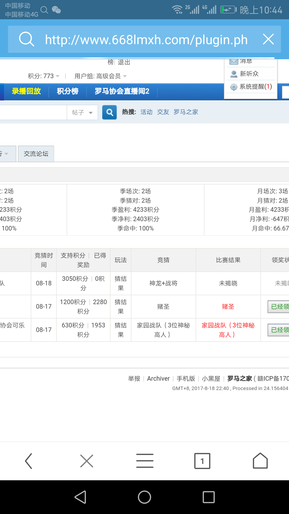The height and width of the screenshot is (514, 289).
Task: Open the tab switcher showing 1
Action: pyautogui.click(x=202, y=461)
